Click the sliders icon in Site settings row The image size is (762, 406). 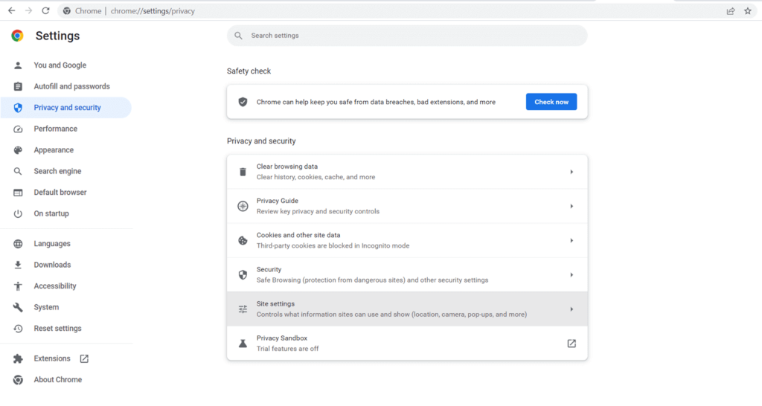pyautogui.click(x=243, y=309)
